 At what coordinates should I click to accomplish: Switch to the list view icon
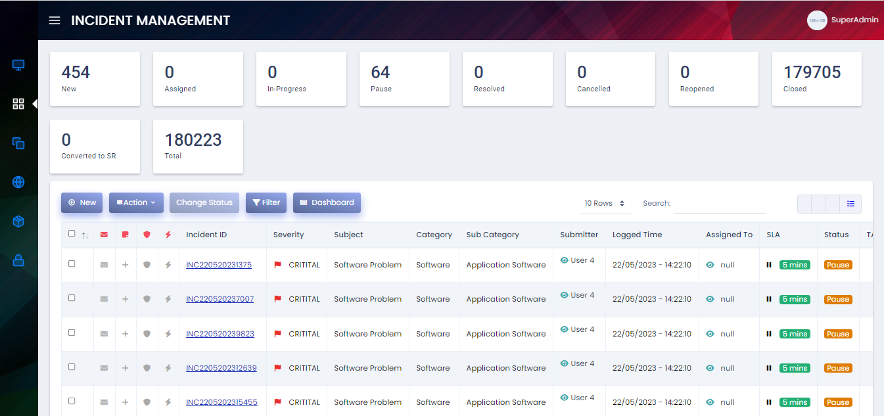pos(850,204)
